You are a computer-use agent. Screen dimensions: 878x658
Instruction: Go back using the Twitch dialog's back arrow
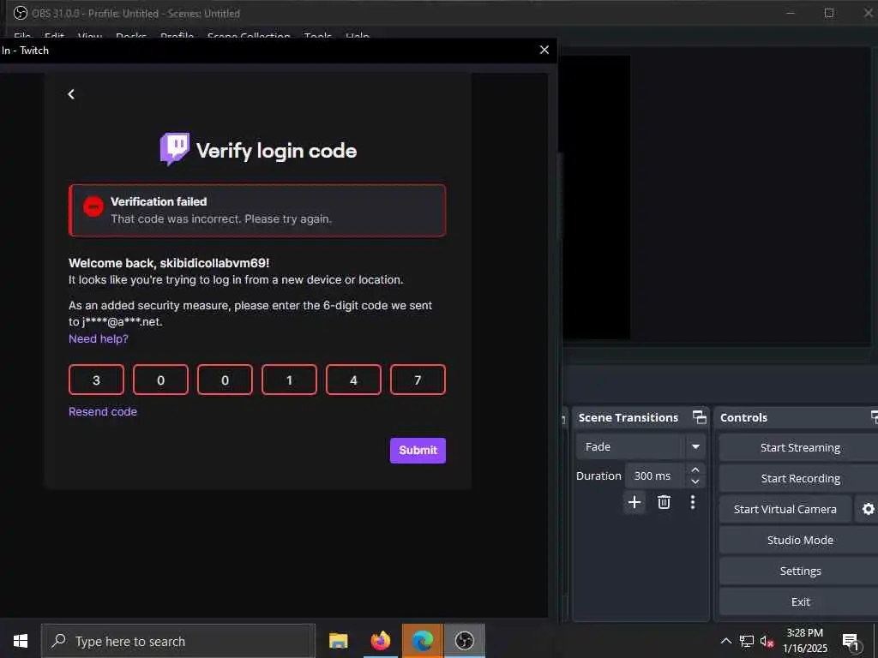pos(71,94)
